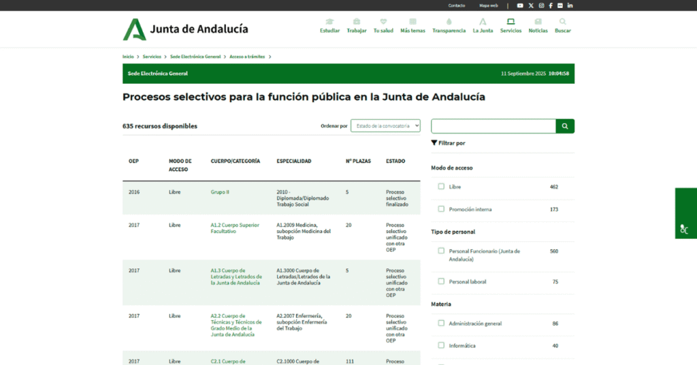
Task: Go to Inicio breadcrumb
Action: [128, 57]
